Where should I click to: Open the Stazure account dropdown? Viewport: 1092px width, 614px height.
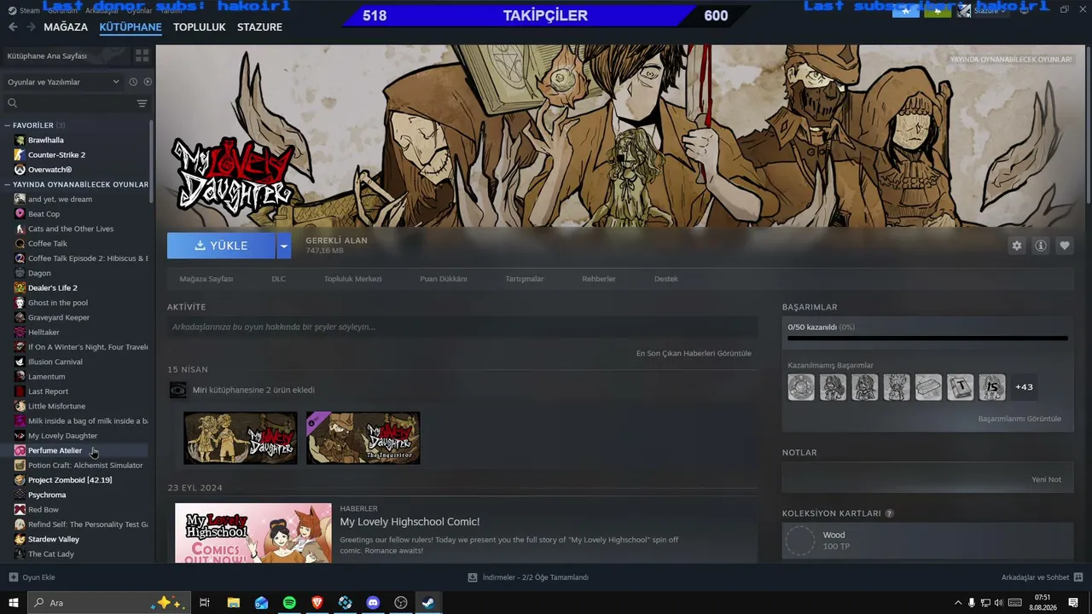click(990, 10)
